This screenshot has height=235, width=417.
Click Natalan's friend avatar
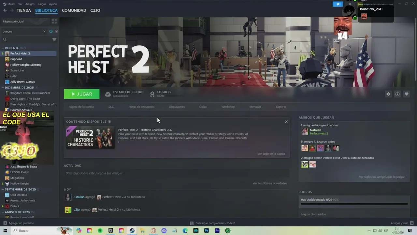(305, 132)
